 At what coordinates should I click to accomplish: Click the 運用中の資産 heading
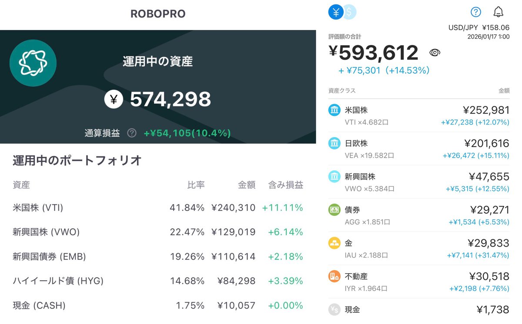157,61
